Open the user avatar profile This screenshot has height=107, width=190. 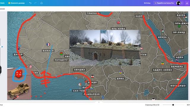(178, 3)
